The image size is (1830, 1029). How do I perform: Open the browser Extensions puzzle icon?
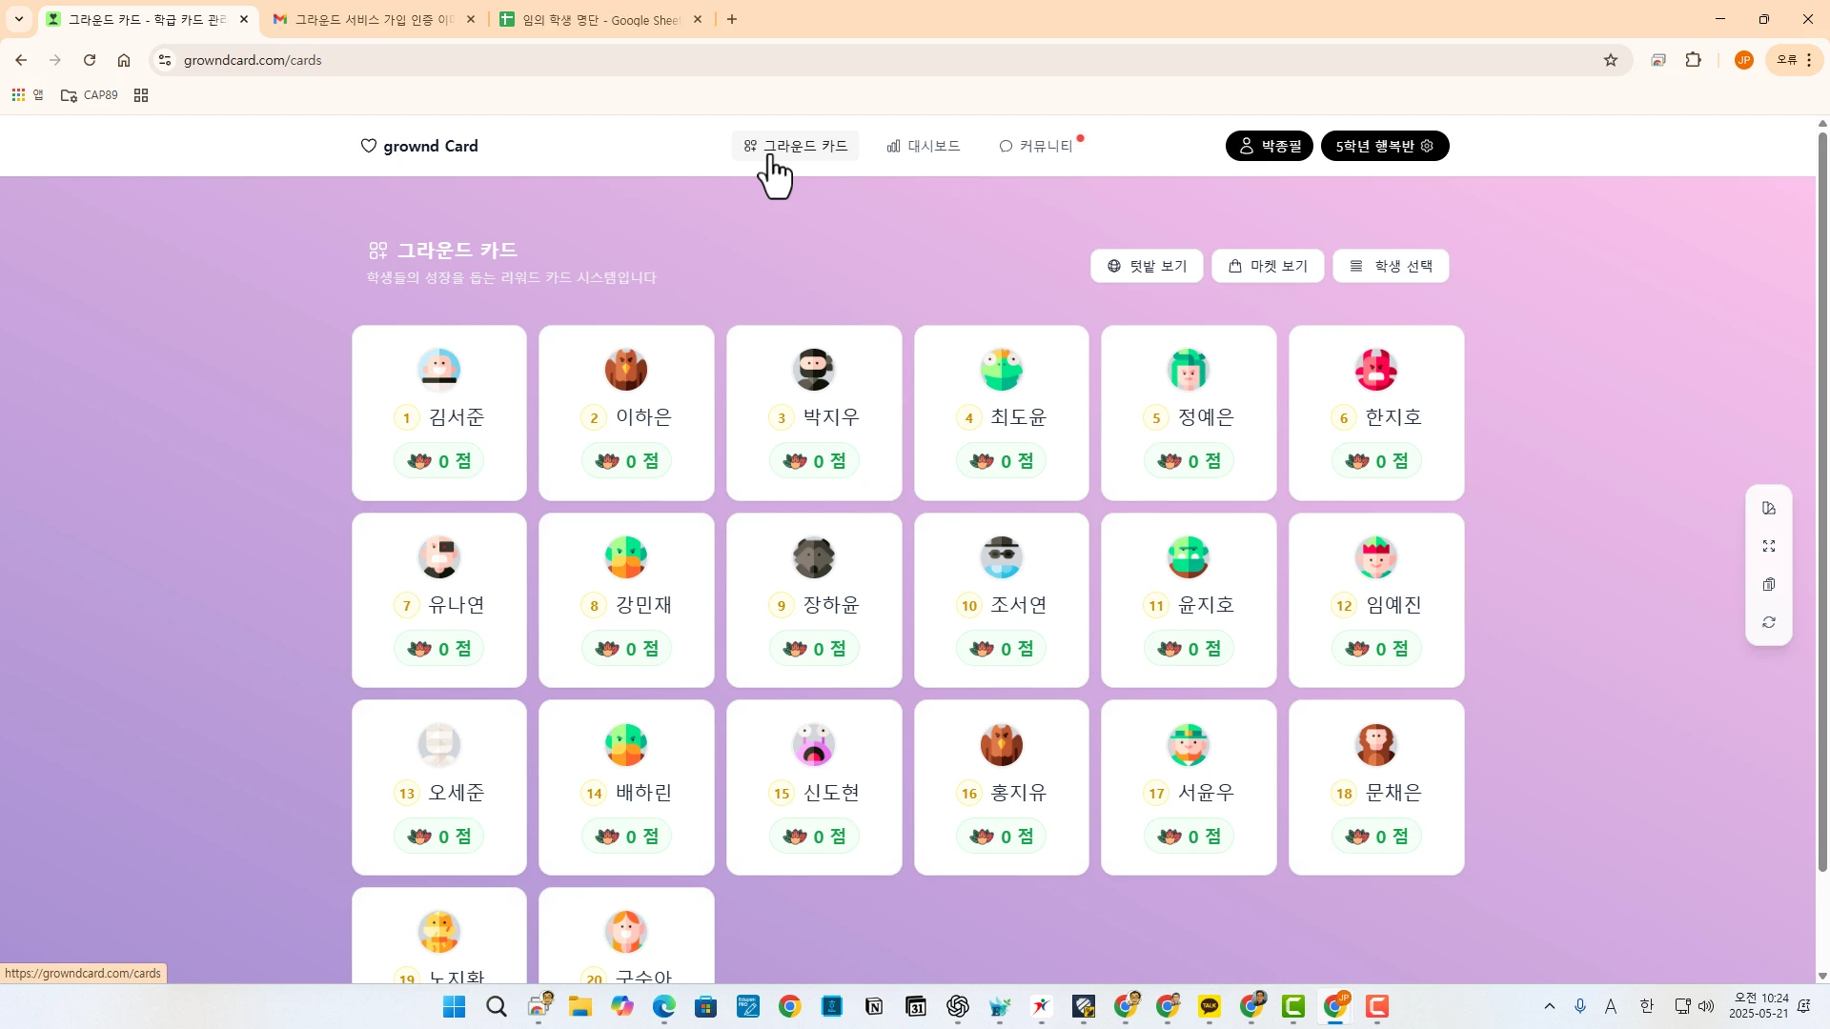(1694, 60)
